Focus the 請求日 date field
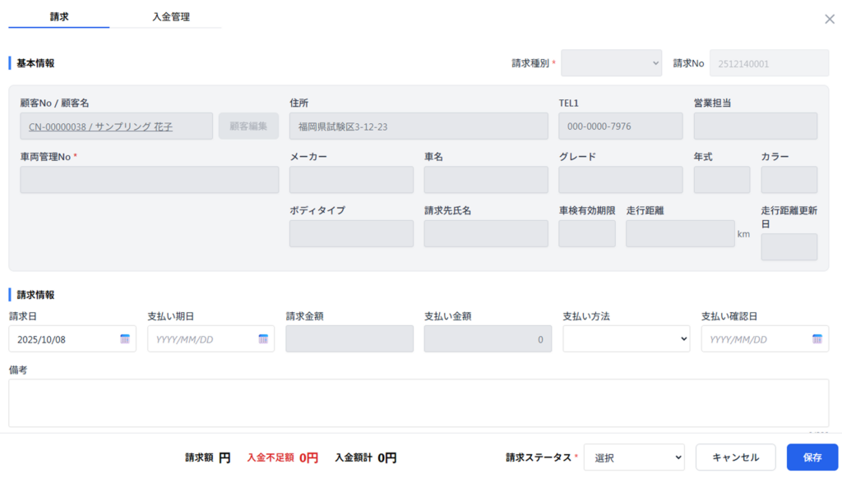The width and height of the screenshot is (842, 478). 64,339
